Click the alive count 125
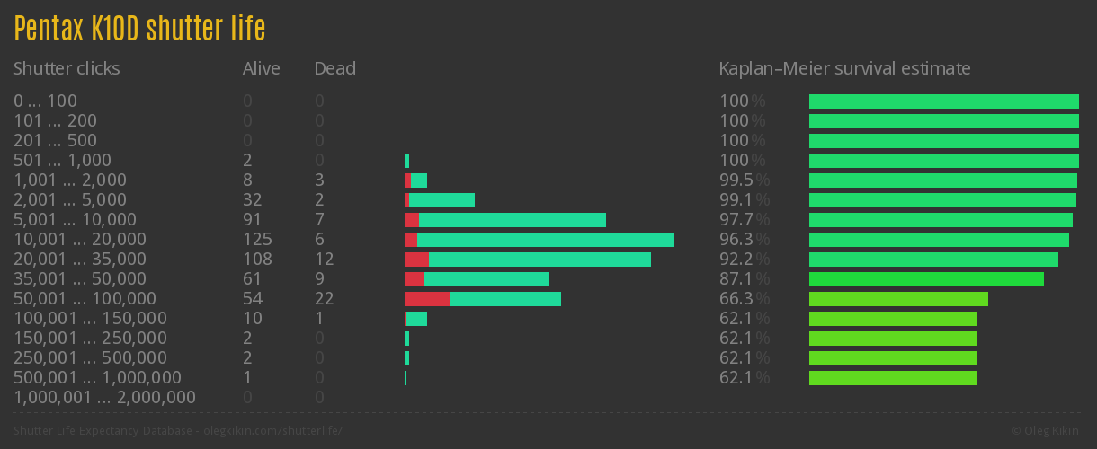This screenshot has width=1097, height=449. click(257, 240)
